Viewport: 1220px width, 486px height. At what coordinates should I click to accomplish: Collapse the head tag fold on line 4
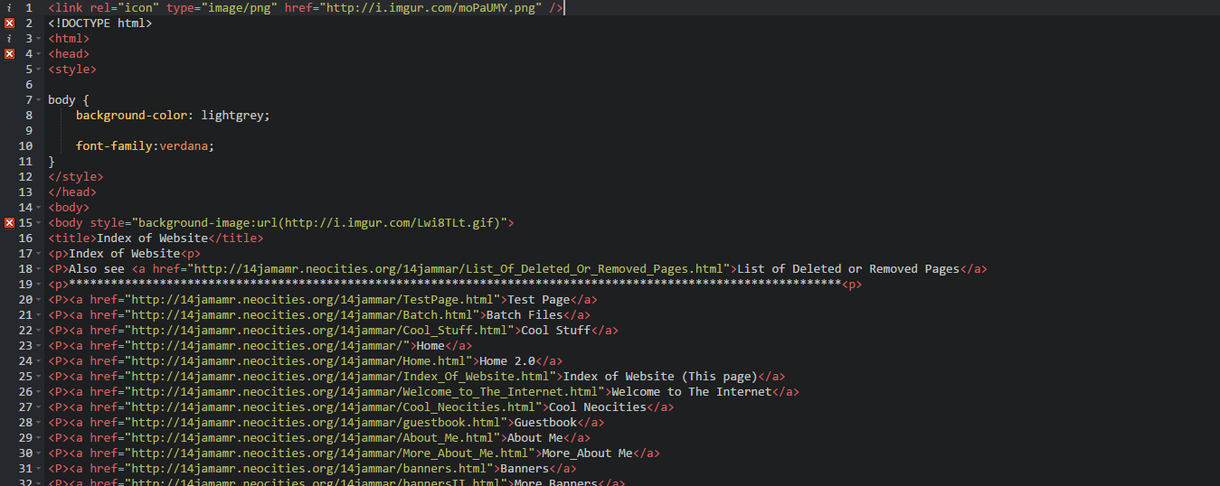pos(39,54)
